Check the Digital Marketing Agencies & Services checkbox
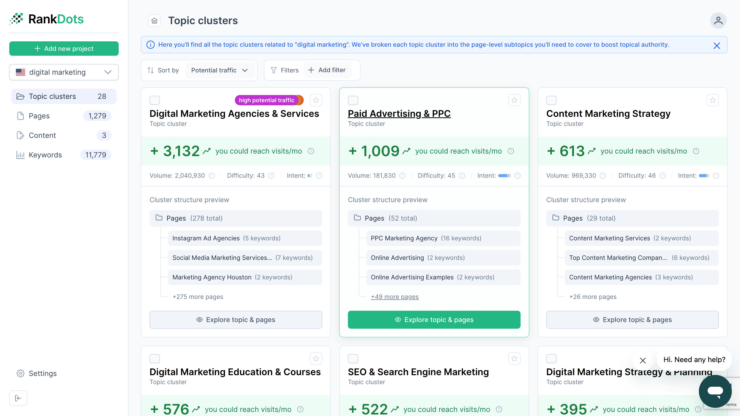 (x=154, y=100)
